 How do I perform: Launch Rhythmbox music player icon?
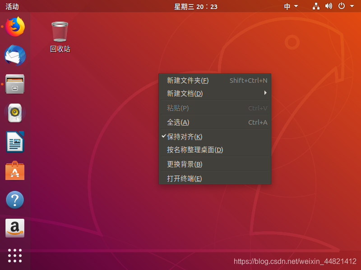(x=15, y=113)
